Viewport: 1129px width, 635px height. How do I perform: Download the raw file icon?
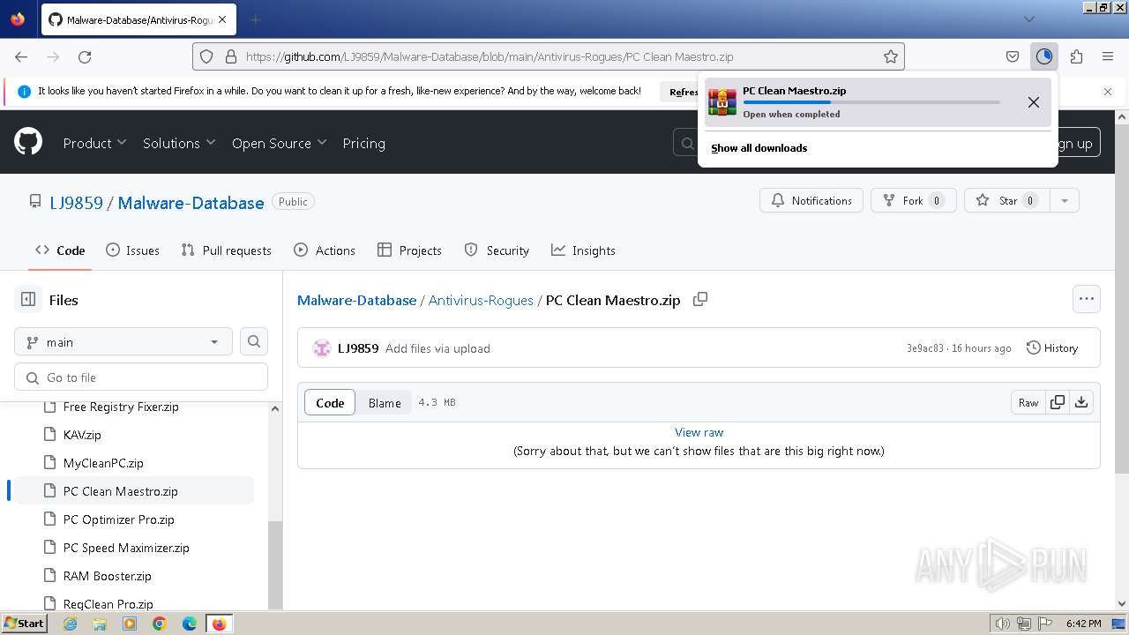(1081, 402)
